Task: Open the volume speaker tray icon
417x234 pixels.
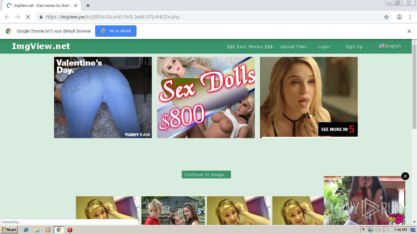Action: [x=378, y=230]
